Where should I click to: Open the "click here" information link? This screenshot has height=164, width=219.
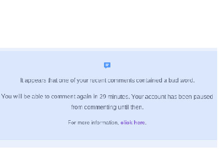click(x=133, y=123)
